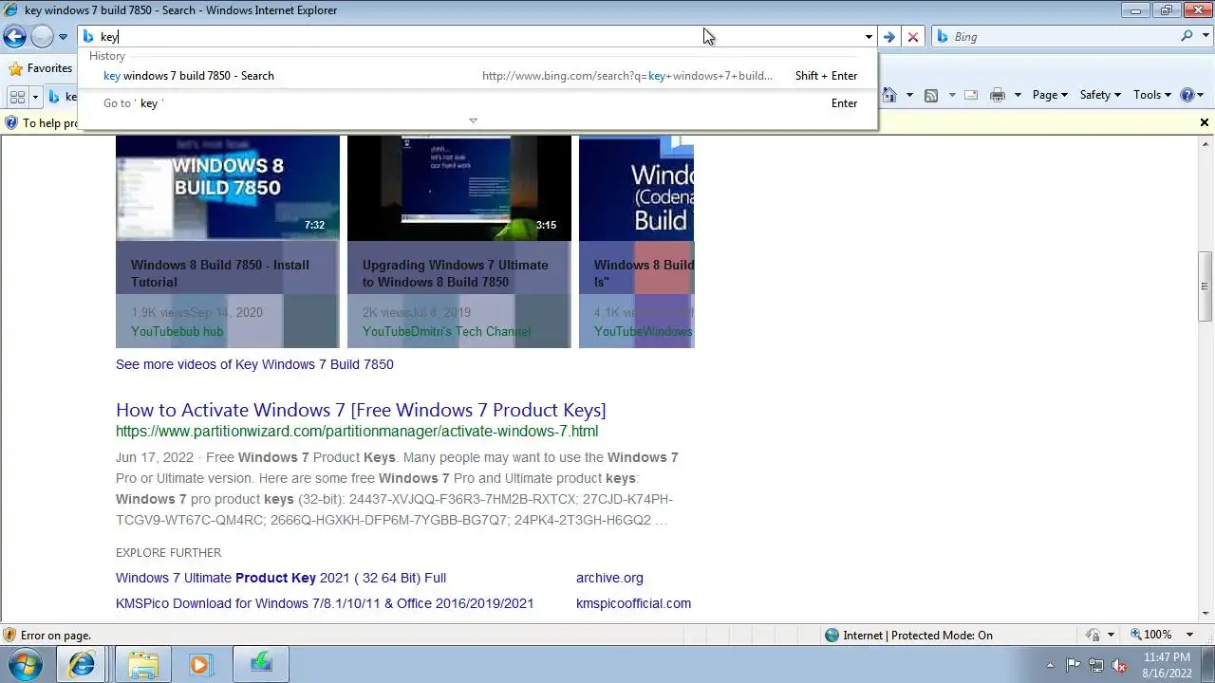Image resolution: width=1215 pixels, height=683 pixels.
Task: Open 'Windows 8 Build 7850 - Install Tutorial' title
Action: tap(220, 273)
